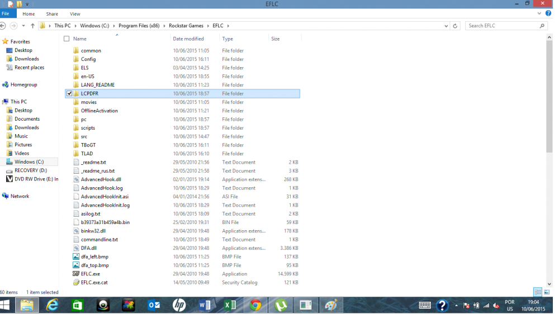
Task: Click Rockstar Games in the address path
Action: (186, 26)
